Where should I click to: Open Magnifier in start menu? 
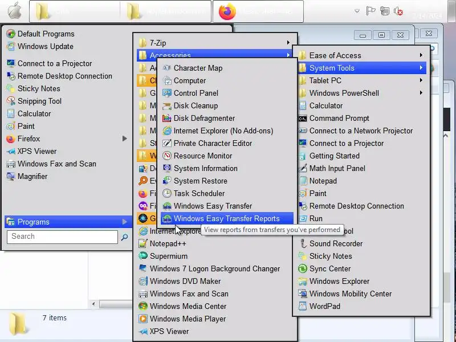coord(67,176)
